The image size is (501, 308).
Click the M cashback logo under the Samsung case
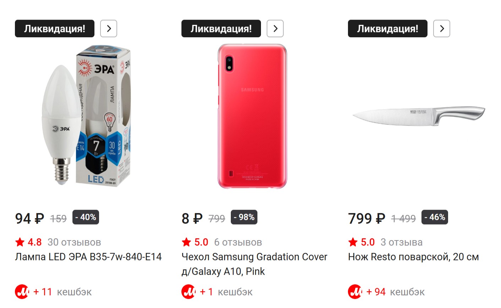click(x=189, y=292)
